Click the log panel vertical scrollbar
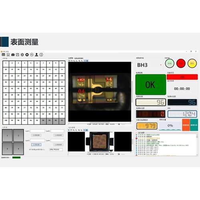Image resolution: width=200 pixels, height=200 pixels. [197, 145]
